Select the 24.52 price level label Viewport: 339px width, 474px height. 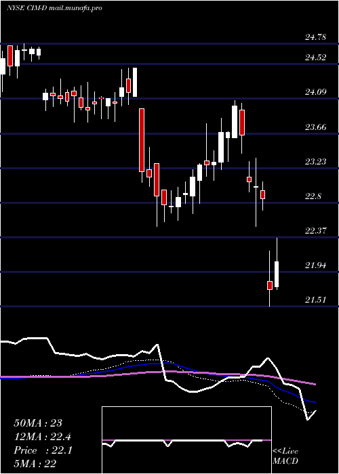[x=316, y=57]
